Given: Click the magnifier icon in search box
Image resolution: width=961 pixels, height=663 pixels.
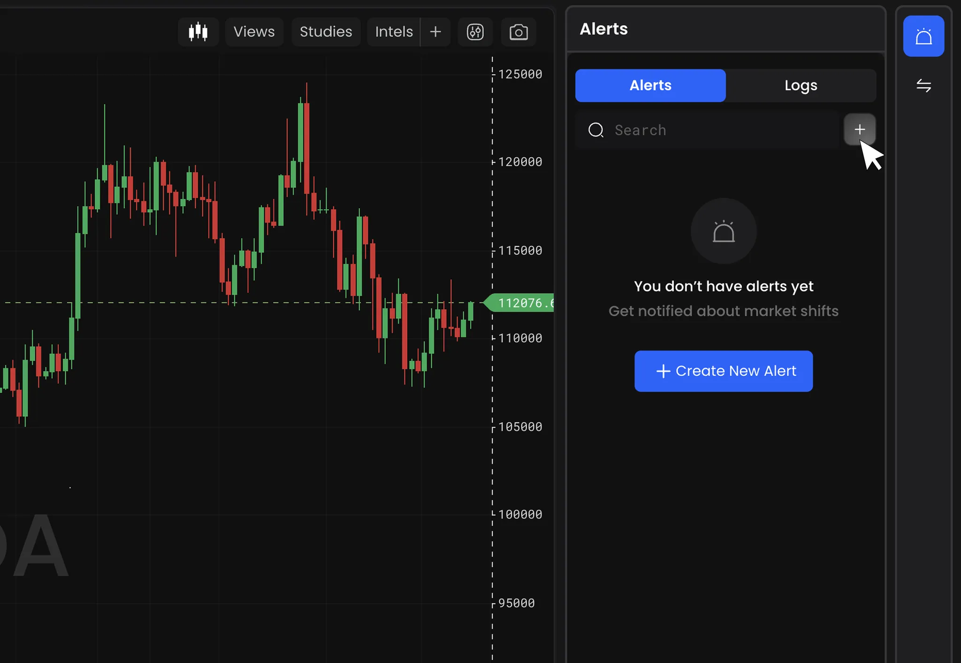Looking at the screenshot, I should [x=596, y=130].
